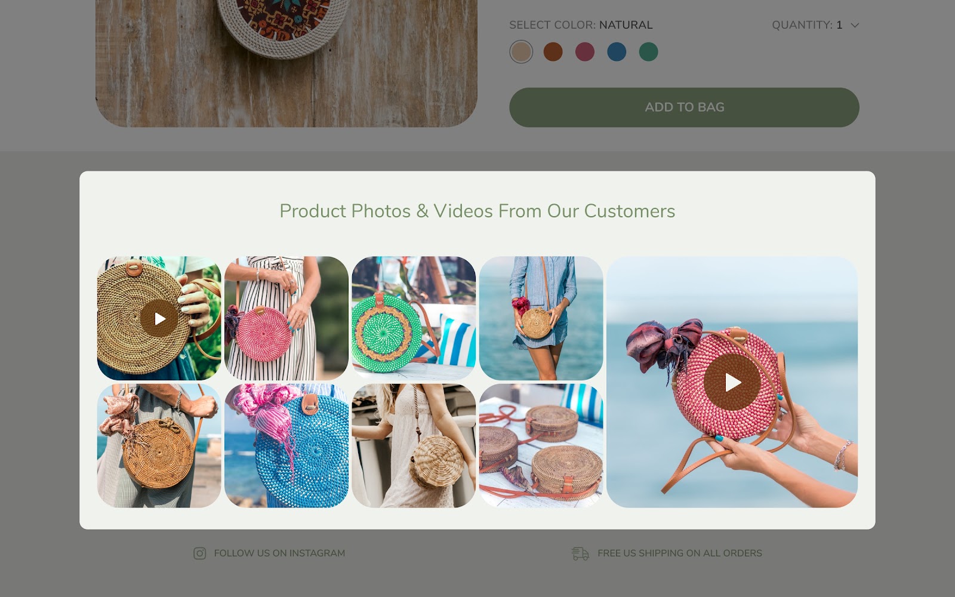Pick the pink color swatch
Viewport: 955px width, 597px height.
tap(585, 52)
